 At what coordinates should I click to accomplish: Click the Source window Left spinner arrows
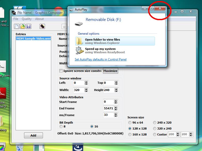(x=86, y=83)
